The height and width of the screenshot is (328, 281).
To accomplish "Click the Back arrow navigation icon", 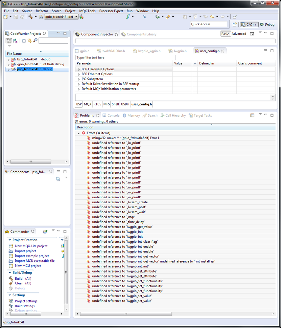I will 212,17.
